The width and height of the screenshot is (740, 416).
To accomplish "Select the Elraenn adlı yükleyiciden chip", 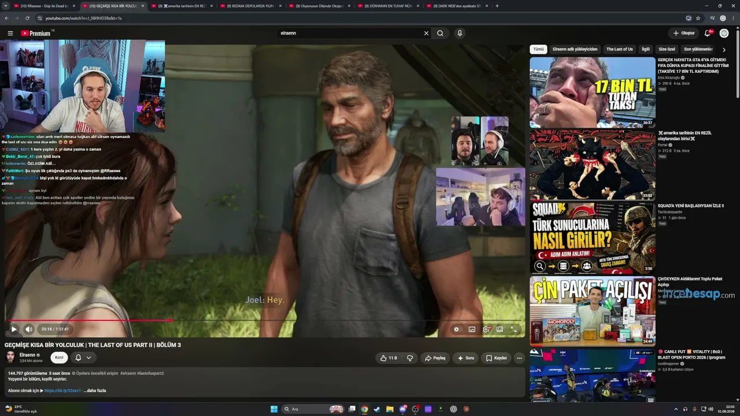I will 575,50.
